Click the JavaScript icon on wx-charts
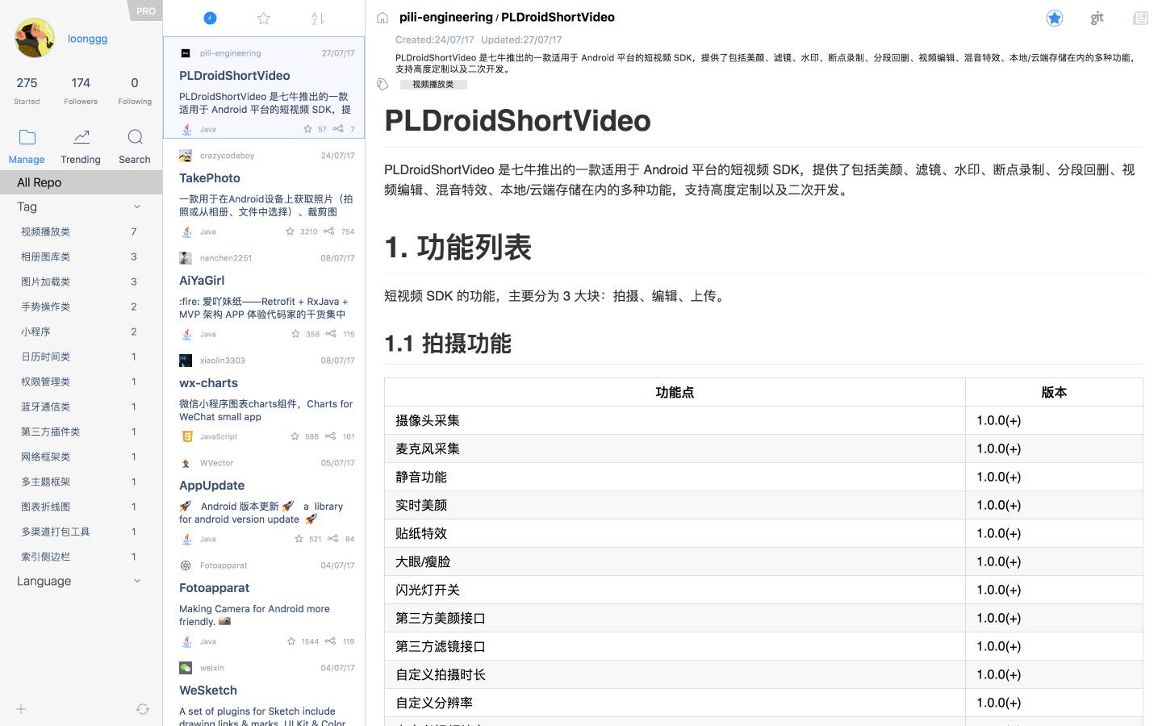Viewport: 1162px width, 726px height. [187, 436]
